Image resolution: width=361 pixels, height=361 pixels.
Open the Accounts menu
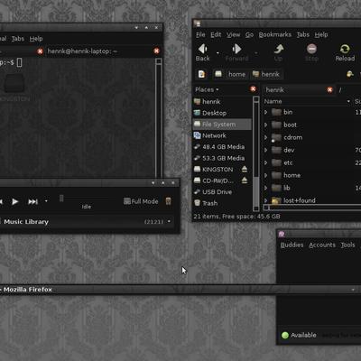tap(322, 245)
